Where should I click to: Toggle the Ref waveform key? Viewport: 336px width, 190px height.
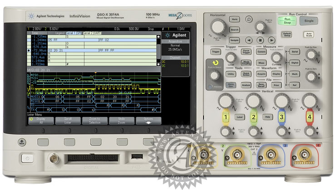(295, 85)
